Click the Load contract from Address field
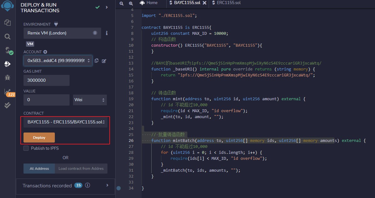 (81, 169)
